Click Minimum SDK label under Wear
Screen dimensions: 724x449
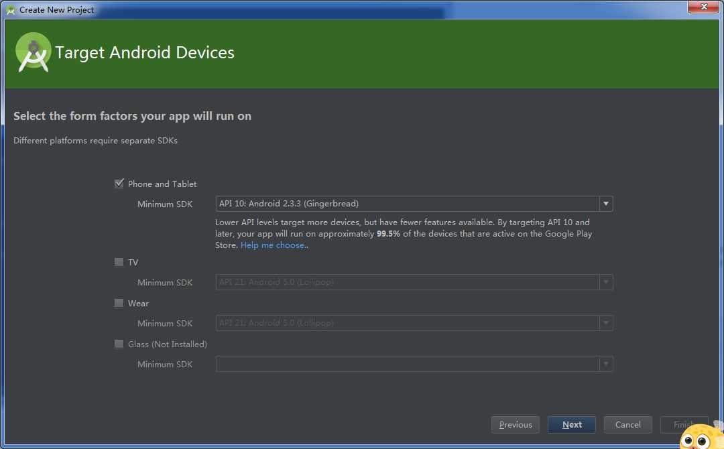point(165,324)
